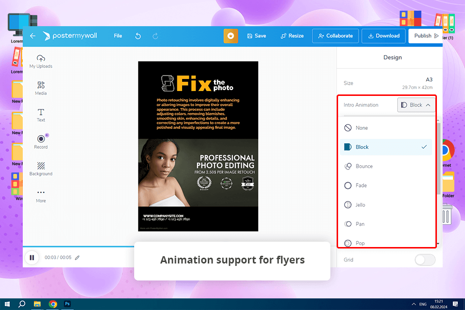Screen dimensions: 465x310
Task: Choose the Pop animation
Action: (386, 243)
